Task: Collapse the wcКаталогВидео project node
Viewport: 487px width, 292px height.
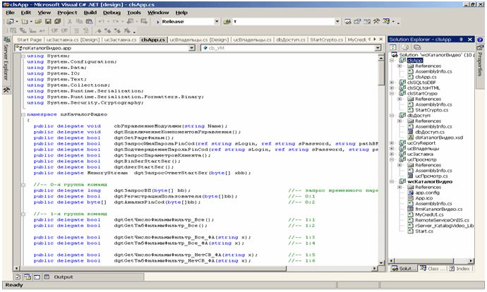Action: (392, 182)
